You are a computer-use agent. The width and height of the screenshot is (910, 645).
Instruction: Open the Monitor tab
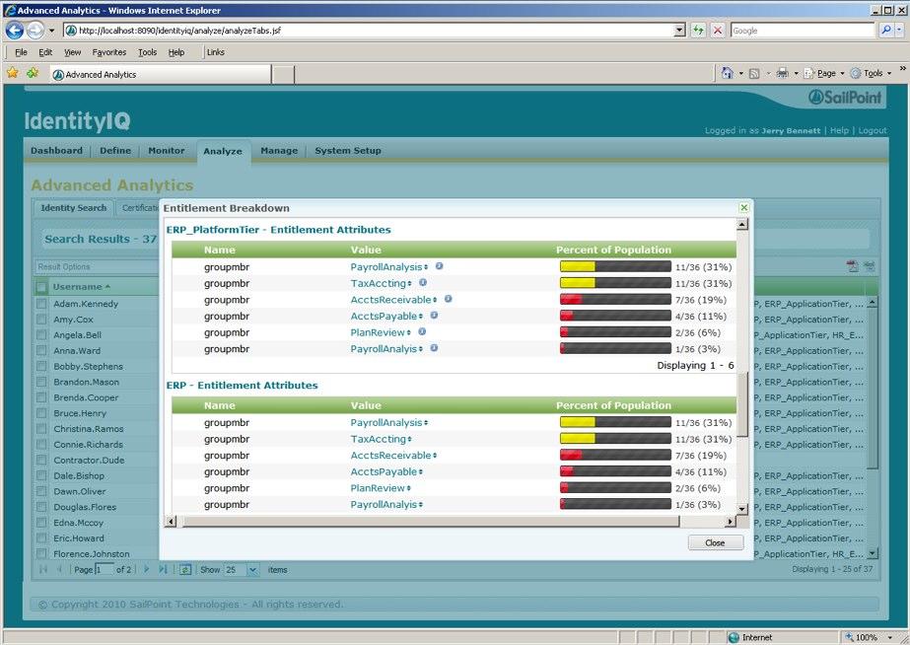(x=166, y=150)
